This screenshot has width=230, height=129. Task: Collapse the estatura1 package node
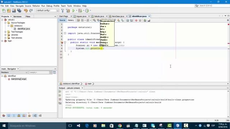click(9, 26)
